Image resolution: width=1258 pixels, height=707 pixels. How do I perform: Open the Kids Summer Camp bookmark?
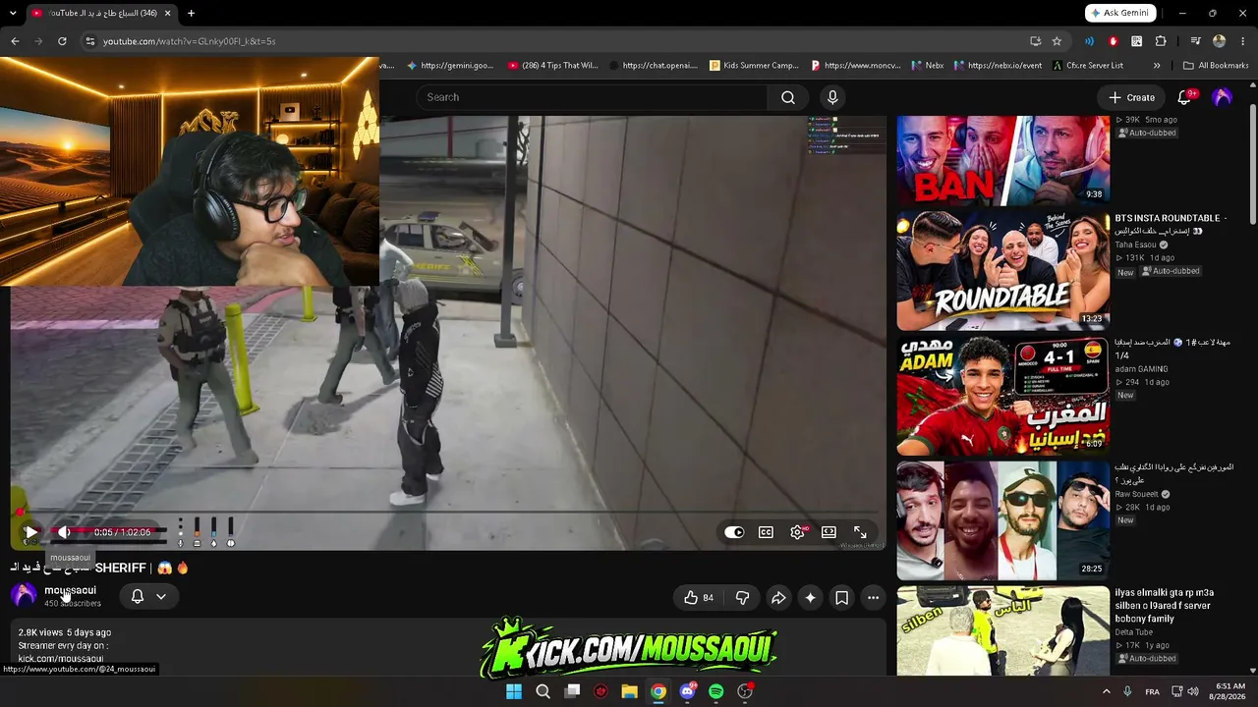[754, 66]
